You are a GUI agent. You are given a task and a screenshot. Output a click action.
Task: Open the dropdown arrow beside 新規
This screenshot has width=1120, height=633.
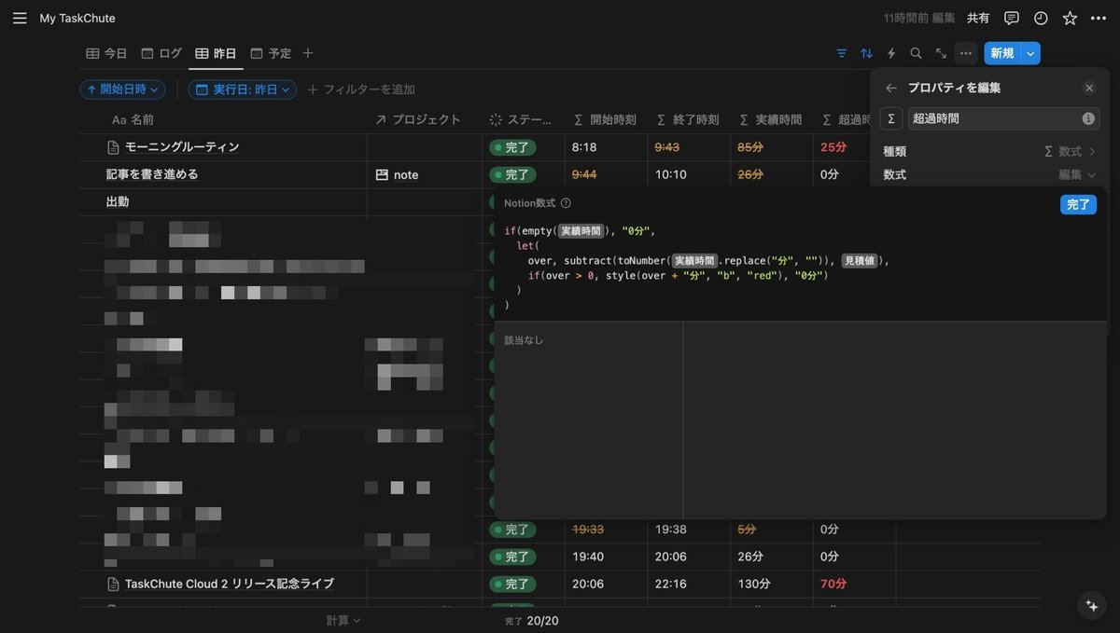tap(1030, 53)
